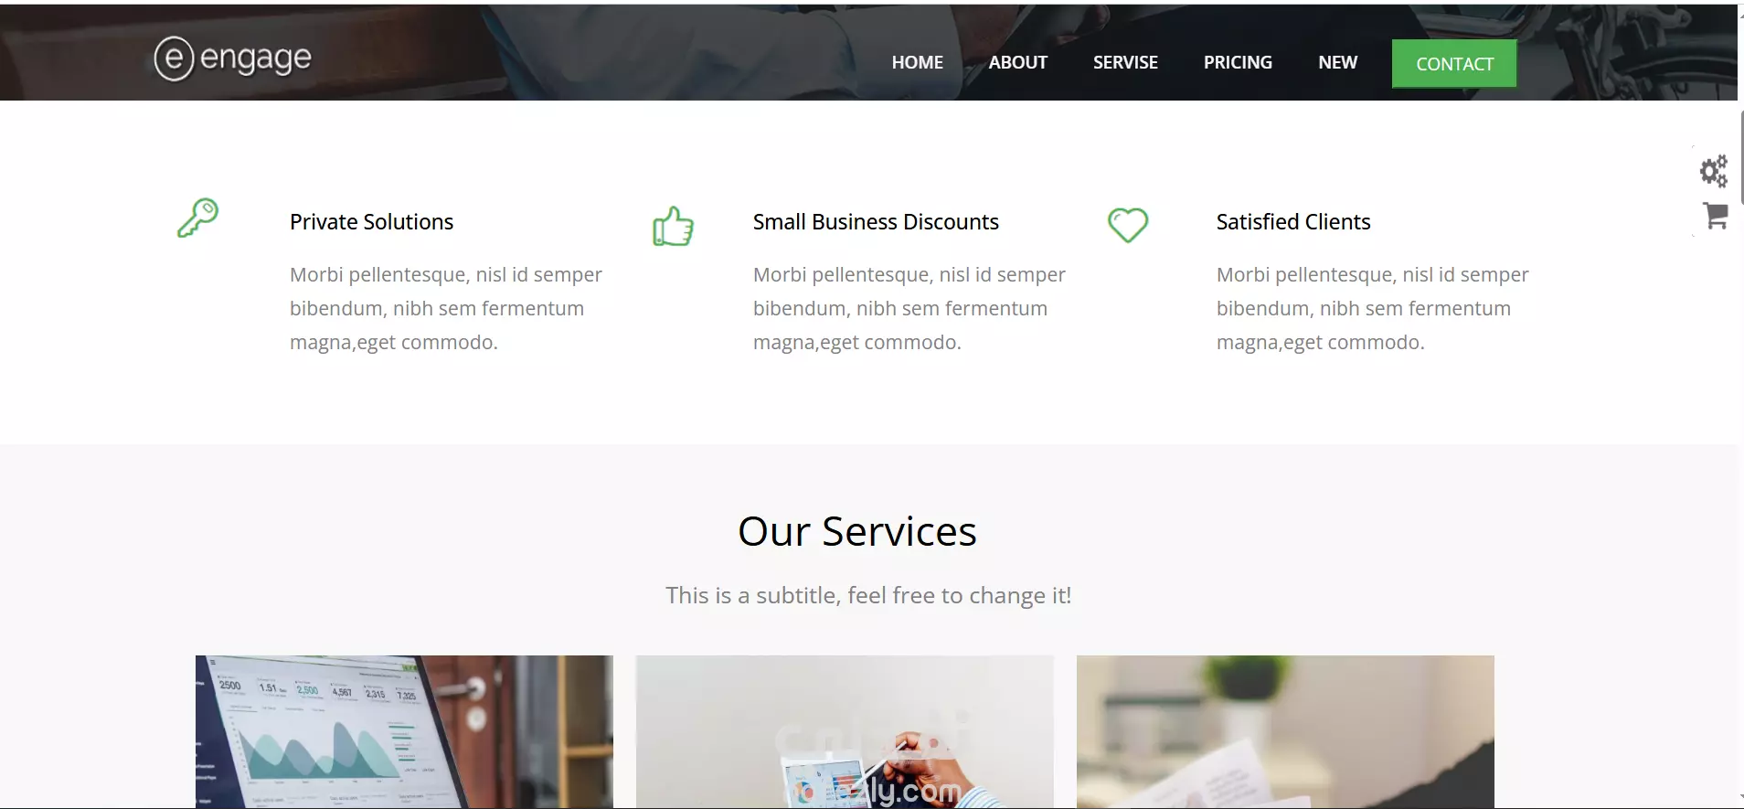Open the tablet with stylus service image
Viewport: 1744px width, 809px height.
click(845, 731)
